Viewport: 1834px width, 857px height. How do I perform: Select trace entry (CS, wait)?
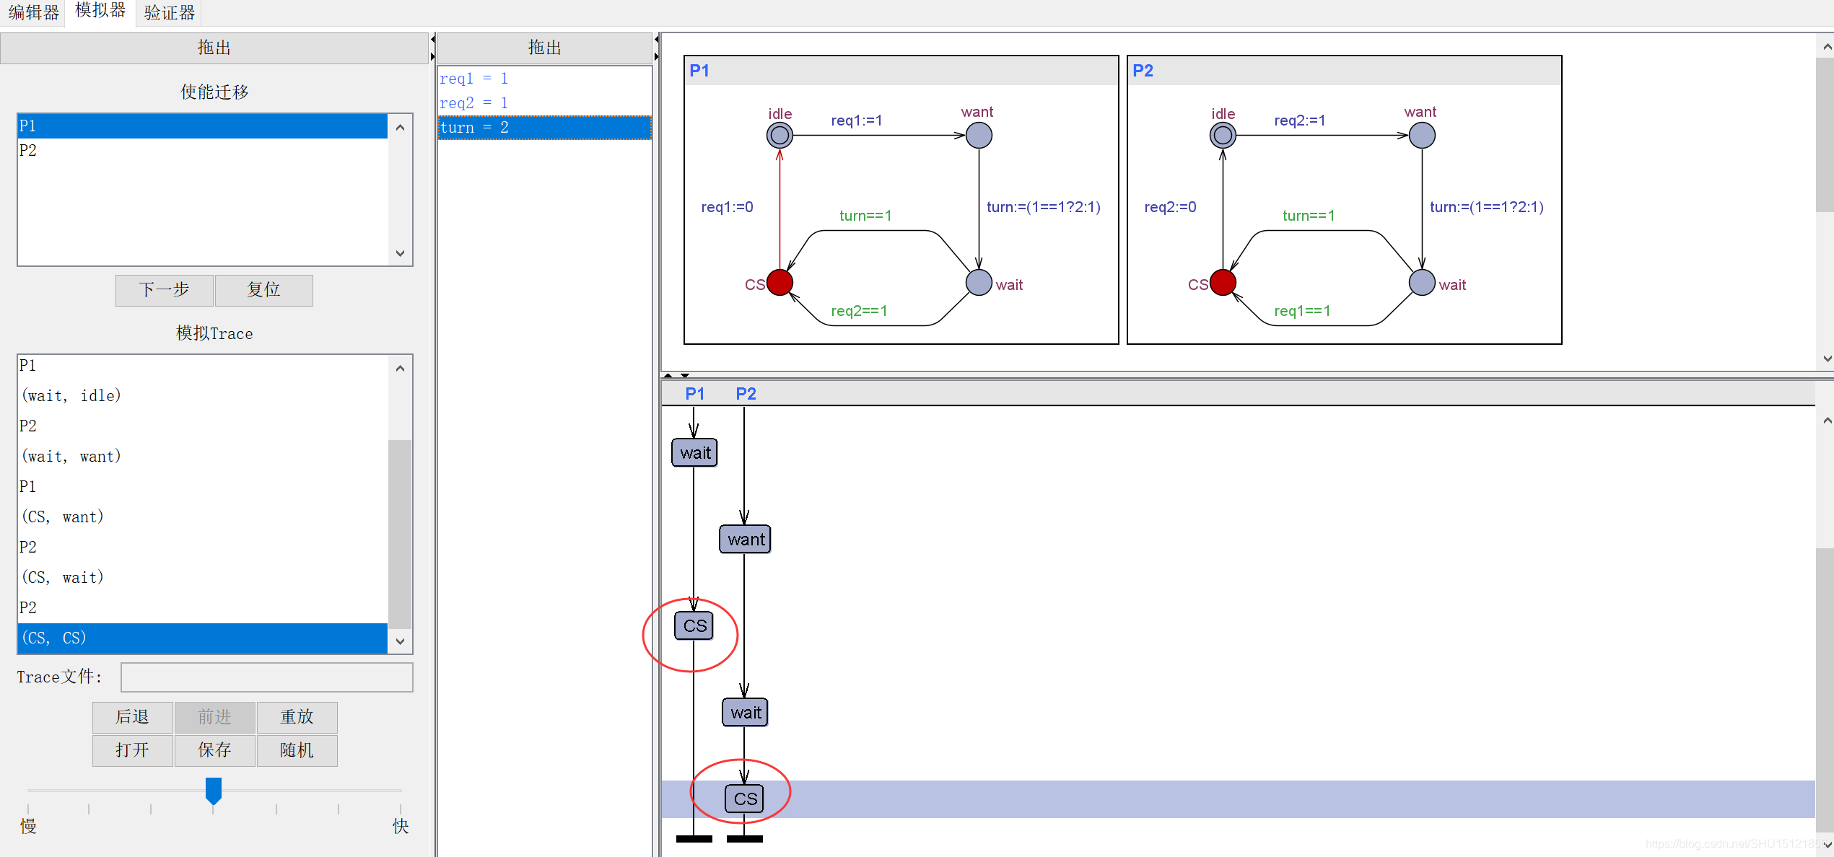point(202,577)
